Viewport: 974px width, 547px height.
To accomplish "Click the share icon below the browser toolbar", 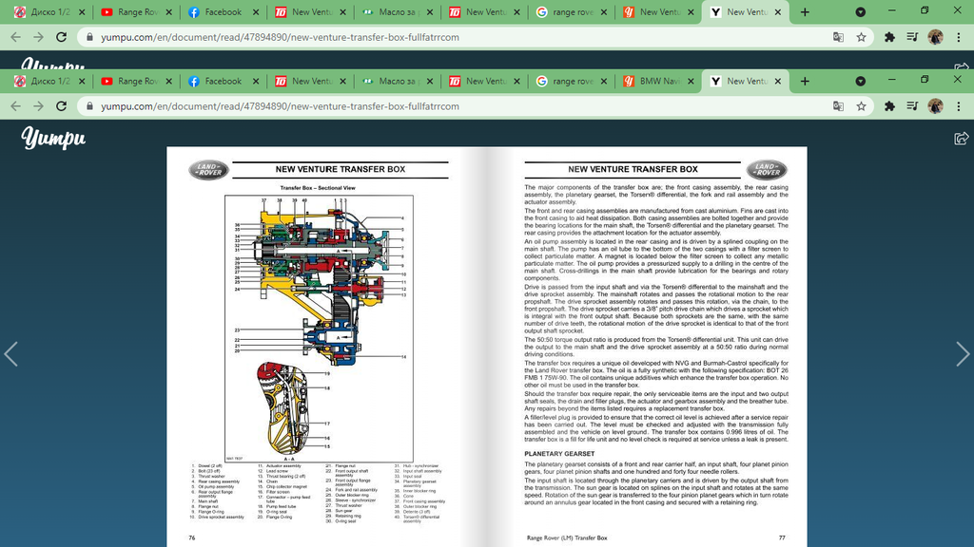I will coord(961,139).
